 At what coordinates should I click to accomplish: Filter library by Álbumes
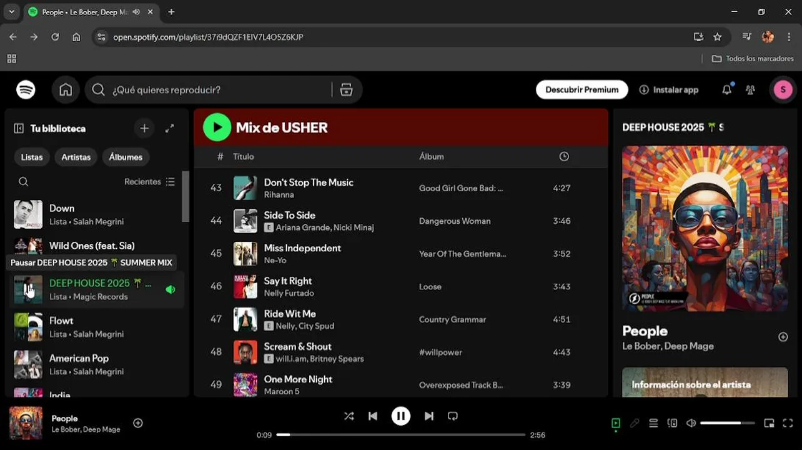tap(126, 157)
